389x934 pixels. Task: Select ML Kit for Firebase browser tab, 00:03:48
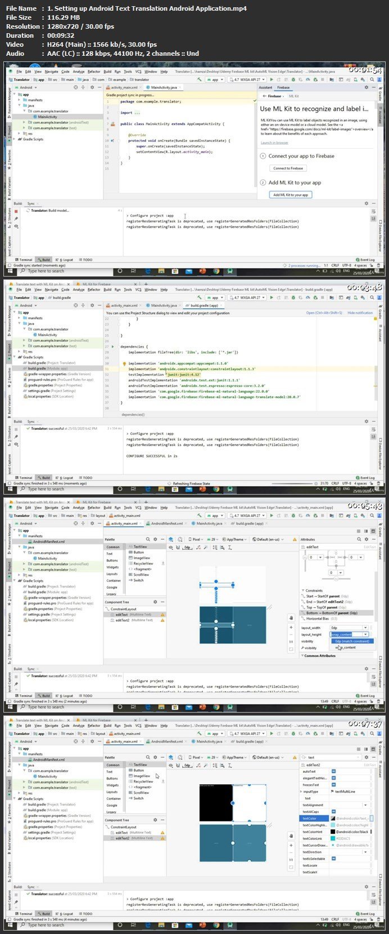pos(96,284)
